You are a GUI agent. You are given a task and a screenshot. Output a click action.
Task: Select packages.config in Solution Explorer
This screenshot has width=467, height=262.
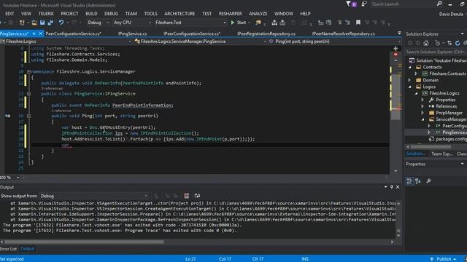451,139
